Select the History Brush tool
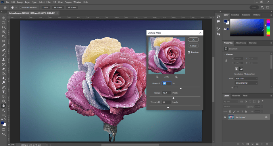The image size is (273, 146). coord(3,64)
